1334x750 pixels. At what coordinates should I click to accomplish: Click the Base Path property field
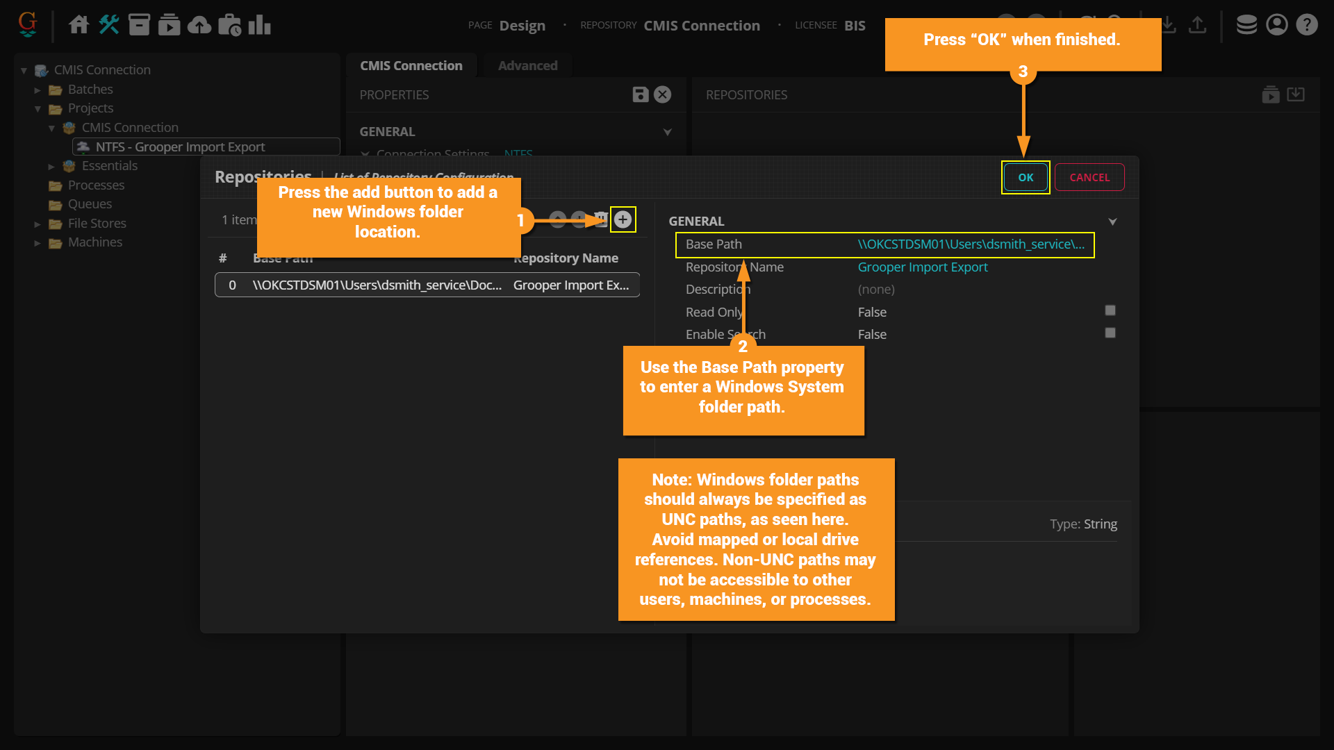click(971, 244)
